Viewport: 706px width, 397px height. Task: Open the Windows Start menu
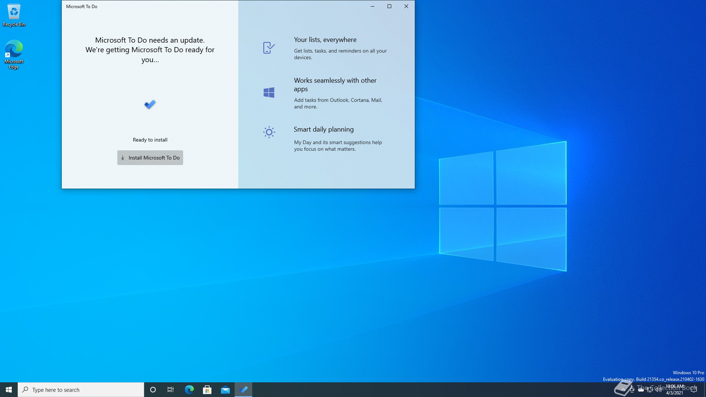tap(9, 390)
